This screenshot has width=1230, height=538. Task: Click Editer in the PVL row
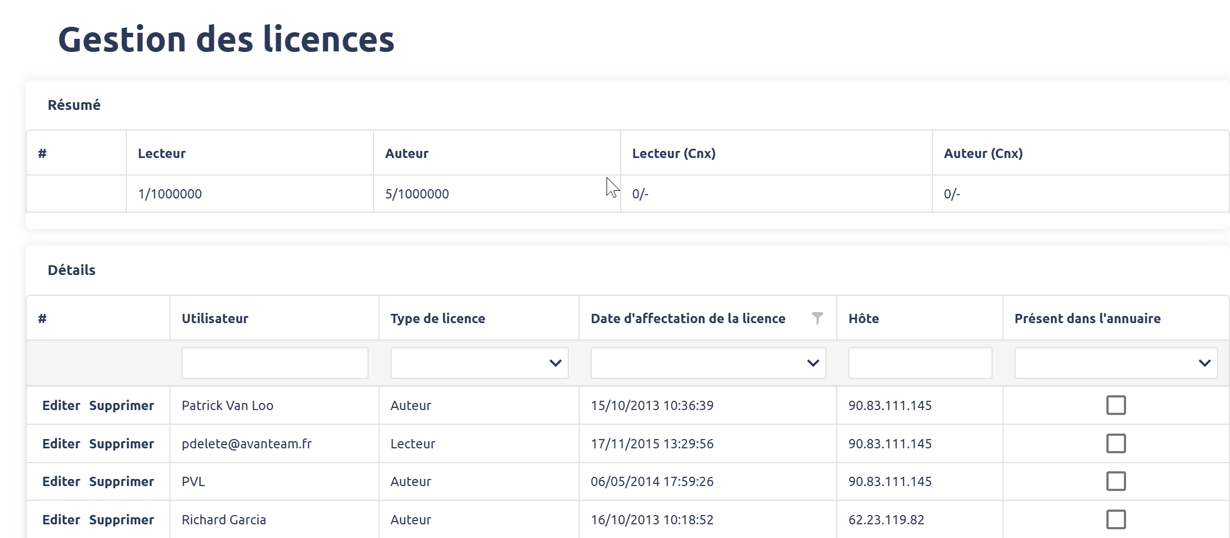click(x=61, y=482)
